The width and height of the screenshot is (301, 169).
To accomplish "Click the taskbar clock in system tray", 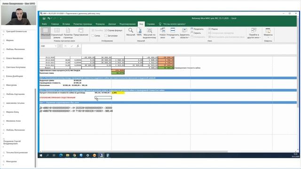I will click(x=295, y=155).
